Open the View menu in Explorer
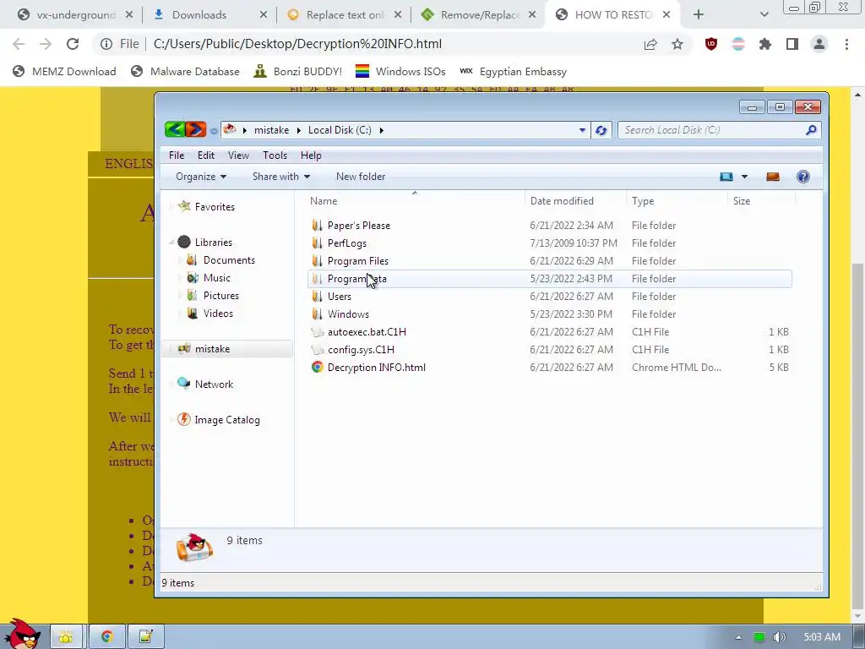 point(238,155)
